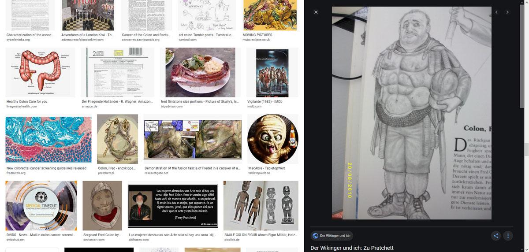Select the Sergeant Fred Colon deviantart drawing
Screen dimensions: 529x252
click(102, 205)
